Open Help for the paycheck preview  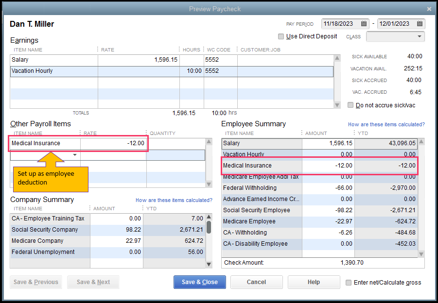tap(314, 282)
